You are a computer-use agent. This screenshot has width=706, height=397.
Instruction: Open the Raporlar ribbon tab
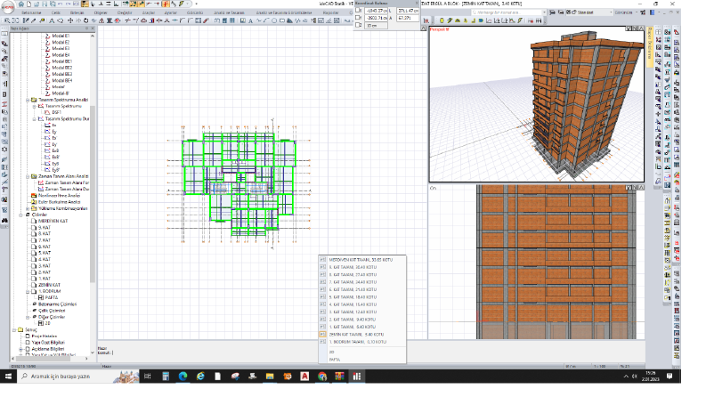click(330, 13)
